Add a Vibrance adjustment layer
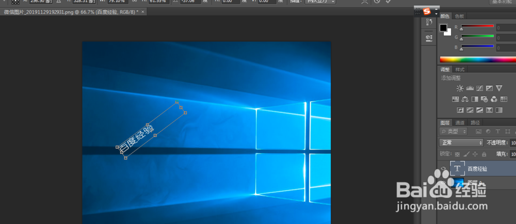 [499, 88]
